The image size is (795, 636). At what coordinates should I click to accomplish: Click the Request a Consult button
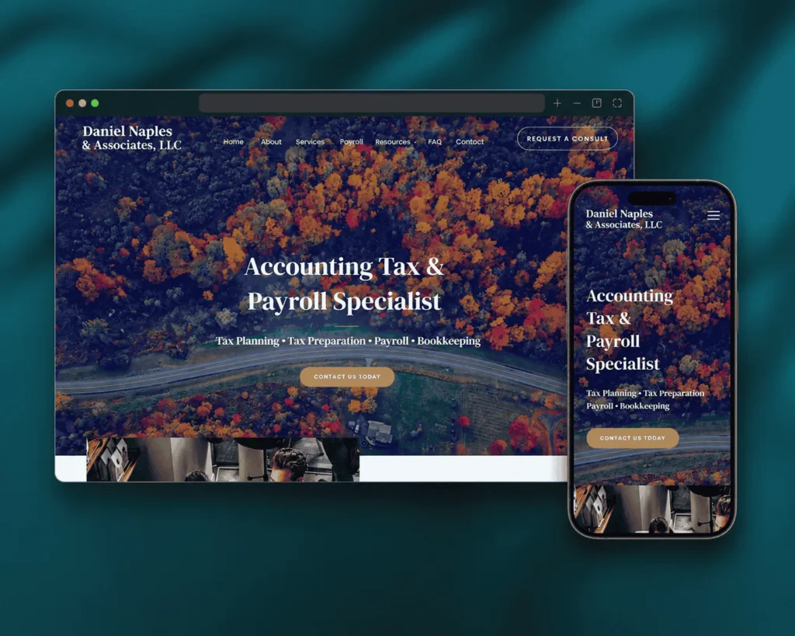pos(568,138)
